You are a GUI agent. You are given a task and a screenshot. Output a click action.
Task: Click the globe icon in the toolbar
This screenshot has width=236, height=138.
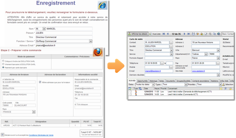point(218,34)
